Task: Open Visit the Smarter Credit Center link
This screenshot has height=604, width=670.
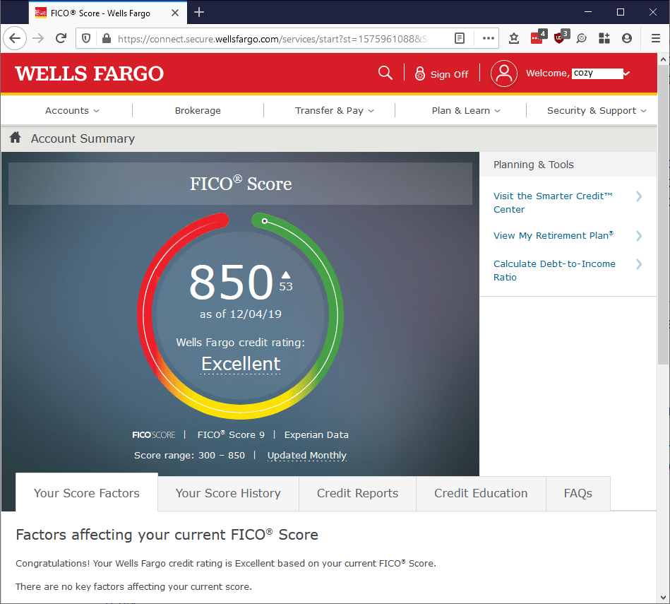Action: point(553,203)
